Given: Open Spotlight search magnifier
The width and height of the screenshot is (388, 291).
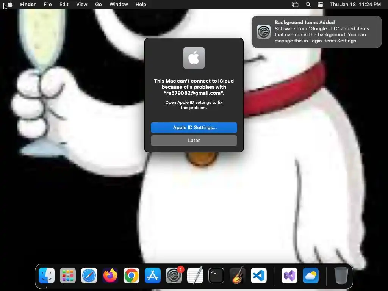Looking at the screenshot, I should point(308,5).
